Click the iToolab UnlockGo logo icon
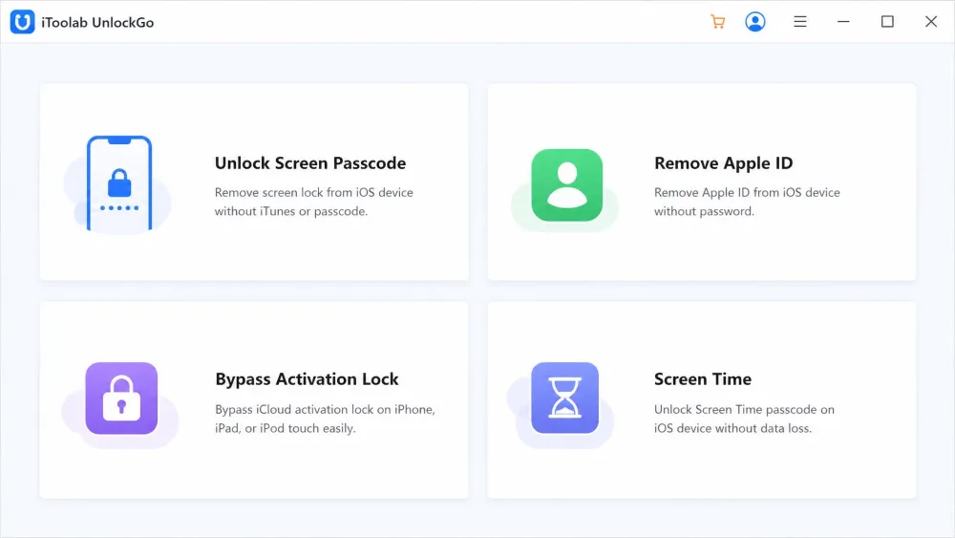 [x=23, y=22]
